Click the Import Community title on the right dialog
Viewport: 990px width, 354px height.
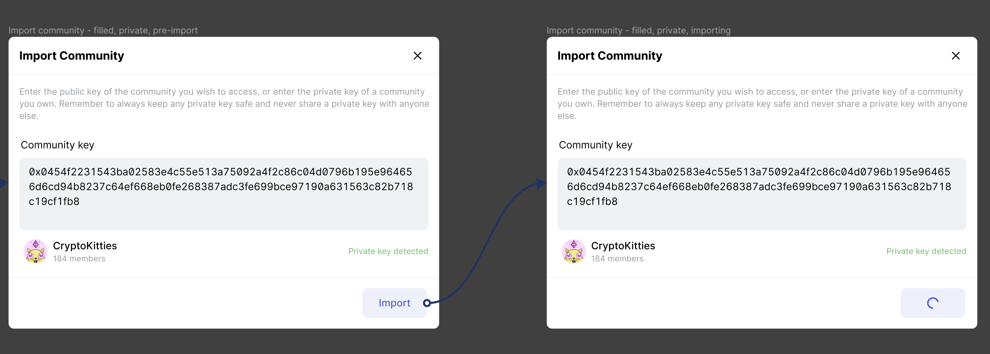610,56
